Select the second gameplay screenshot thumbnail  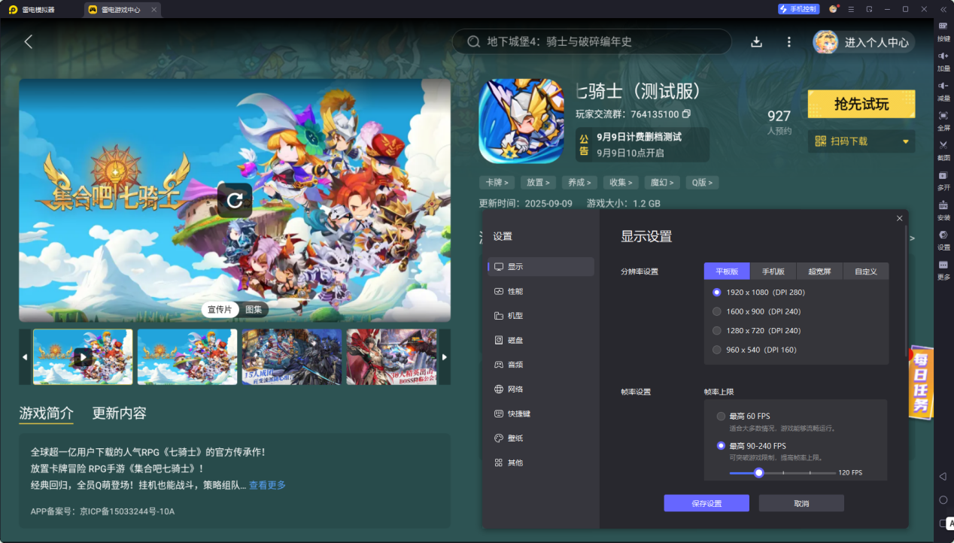click(187, 356)
